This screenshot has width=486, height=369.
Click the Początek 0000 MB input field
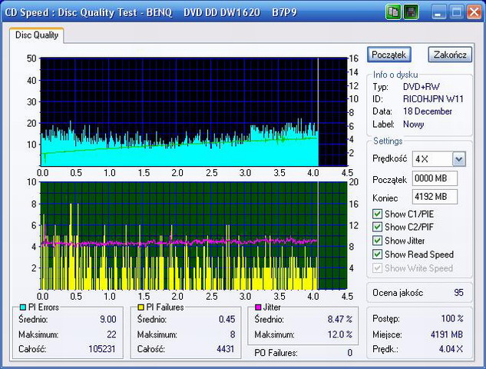click(x=435, y=178)
